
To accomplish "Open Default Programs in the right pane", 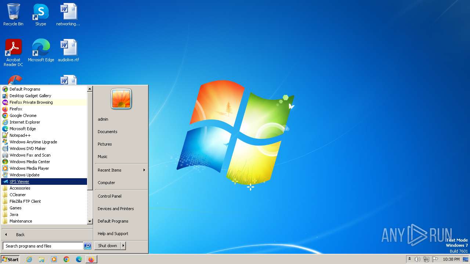I will [121, 221].
